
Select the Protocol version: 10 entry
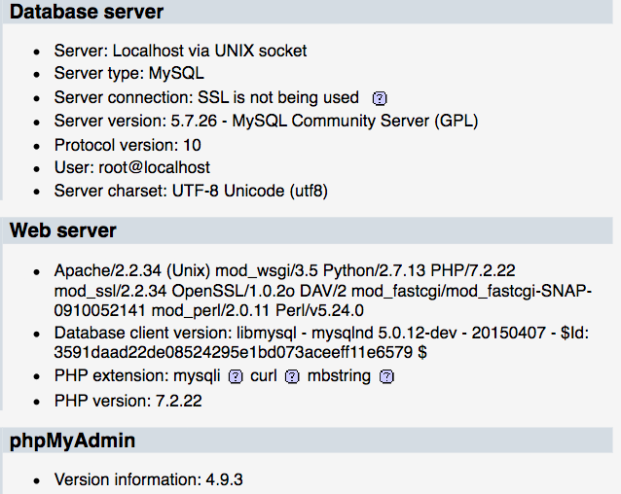128,144
